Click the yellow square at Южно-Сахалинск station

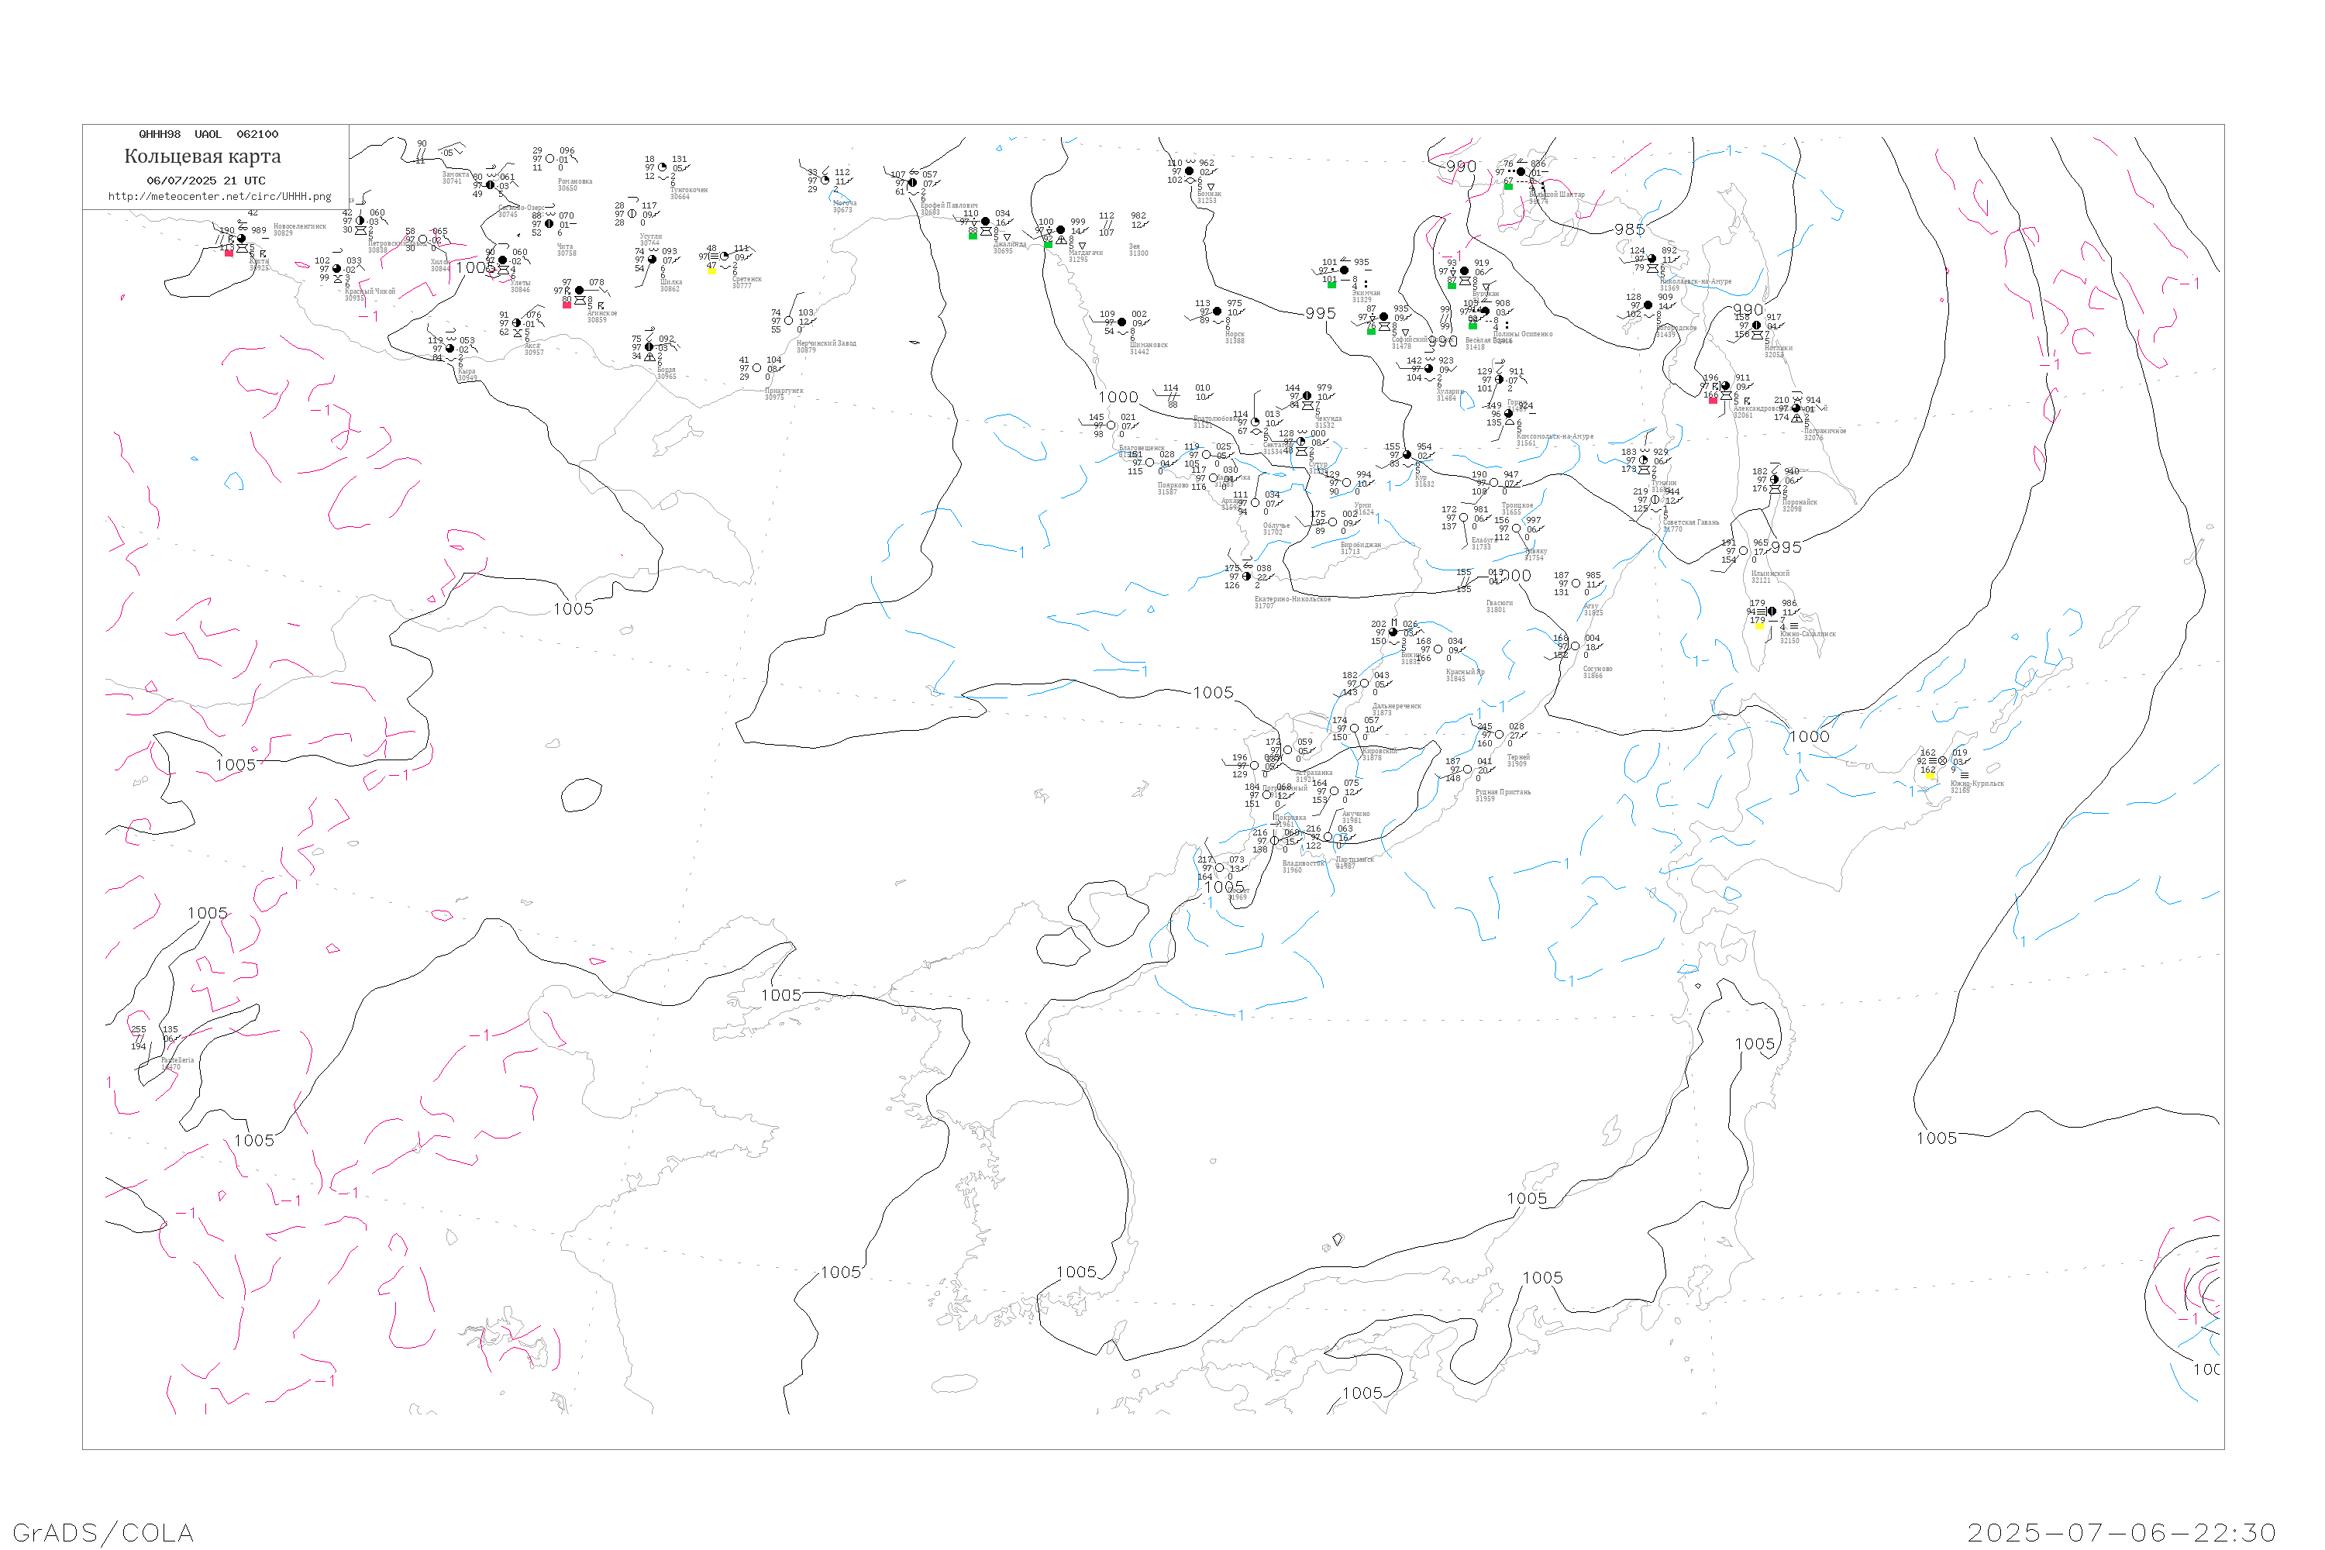[x=1758, y=625]
